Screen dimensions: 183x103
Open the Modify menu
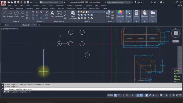[69, 5]
